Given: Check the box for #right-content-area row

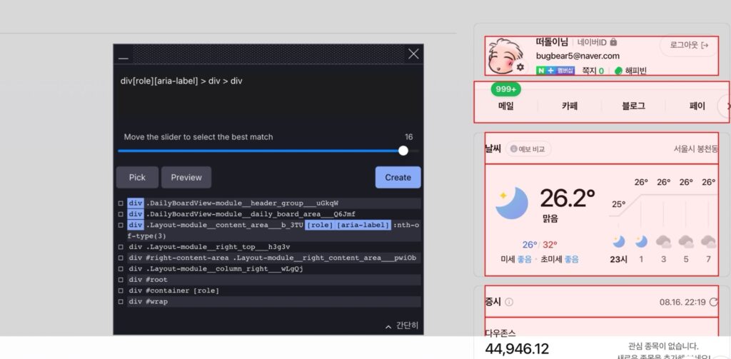Looking at the screenshot, I should [x=121, y=258].
